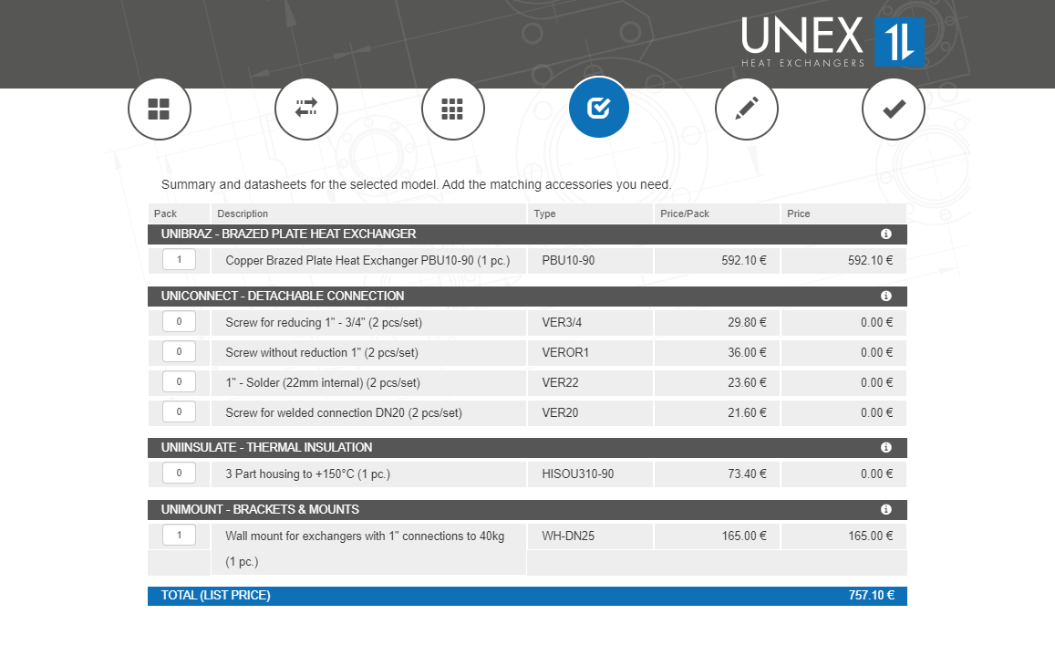Open the nine-dot grid step icon
Image resolution: width=1055 pixels, height=656 pixels.
point(453,109)
